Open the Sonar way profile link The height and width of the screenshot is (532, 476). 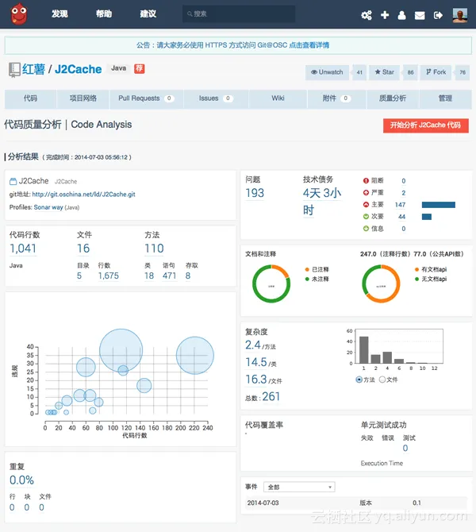click(x=48, y=207)
